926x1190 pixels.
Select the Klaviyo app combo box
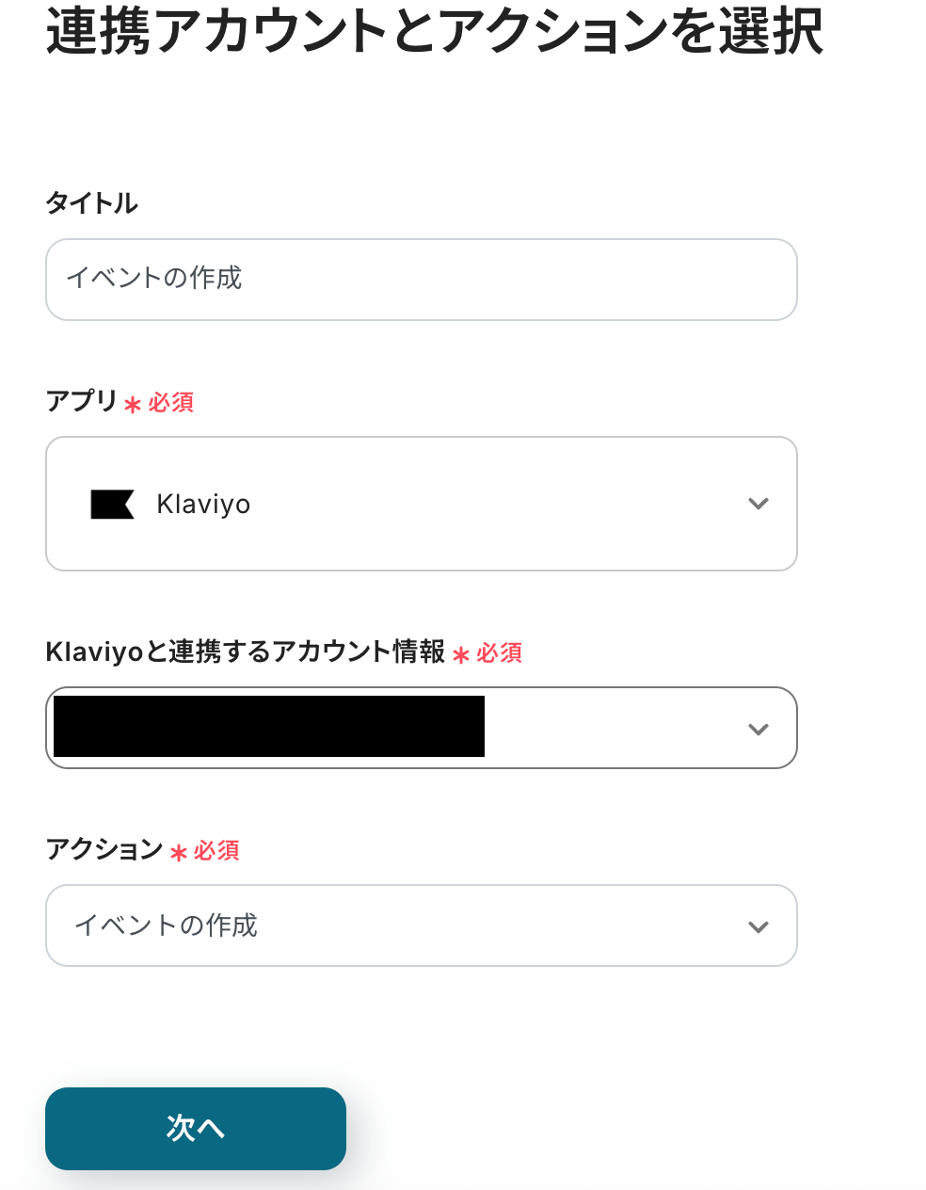[x=422, y=504]
